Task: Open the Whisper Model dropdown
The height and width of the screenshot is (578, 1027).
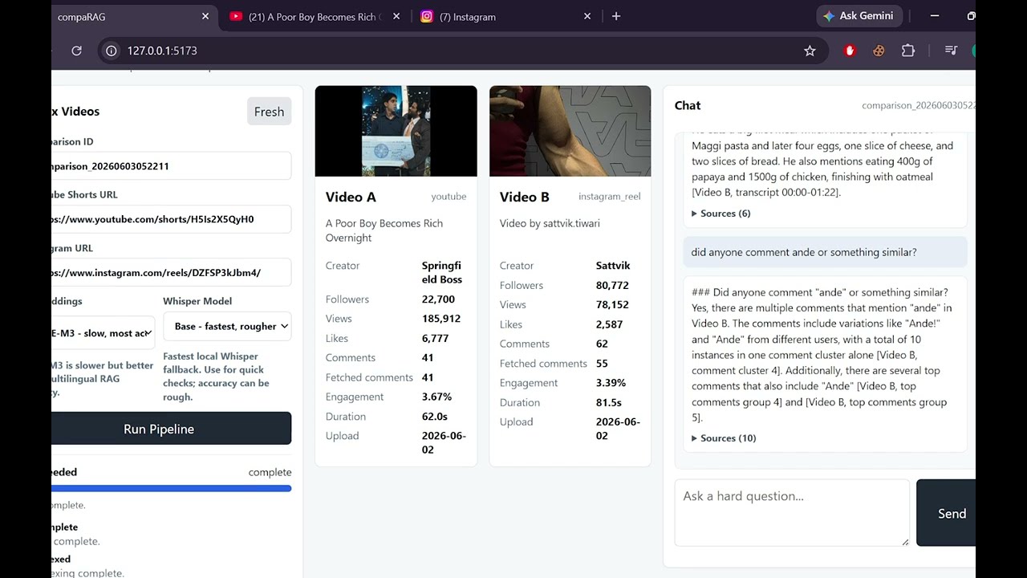Action: (227, 326)
